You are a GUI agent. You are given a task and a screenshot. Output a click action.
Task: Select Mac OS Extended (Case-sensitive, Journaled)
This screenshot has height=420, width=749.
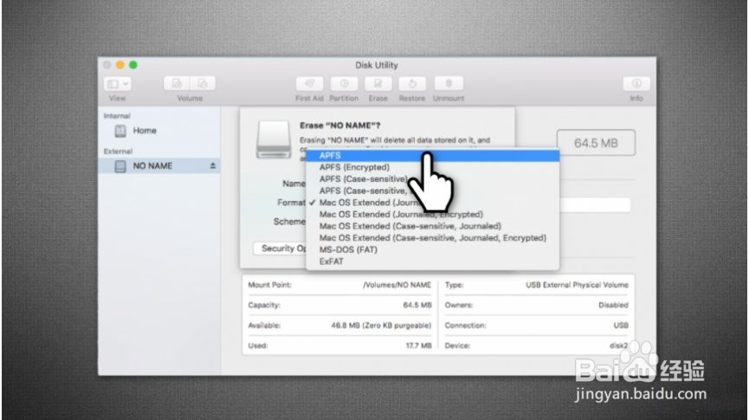(432, 226)
